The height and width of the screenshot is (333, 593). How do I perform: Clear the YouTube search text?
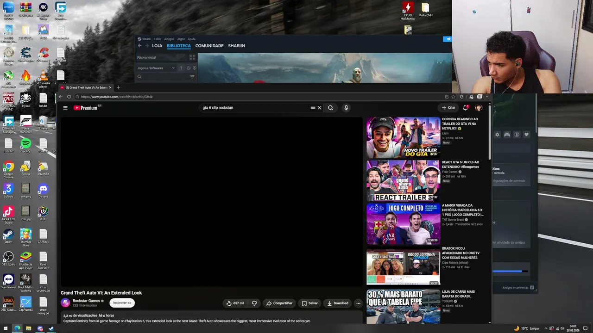(319, 108)
